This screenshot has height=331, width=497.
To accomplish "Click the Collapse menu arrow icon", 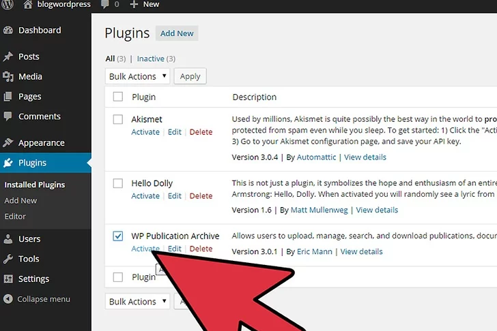I will pyautogui.click(x=8, y=299).
